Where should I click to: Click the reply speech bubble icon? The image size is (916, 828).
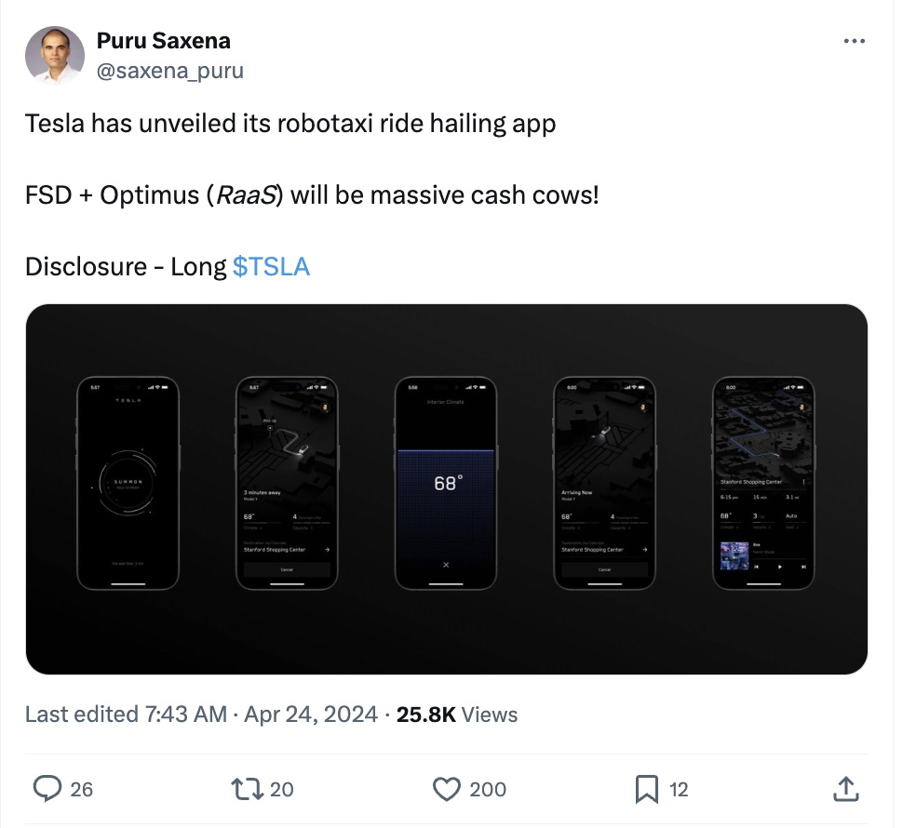coord(47,789)
